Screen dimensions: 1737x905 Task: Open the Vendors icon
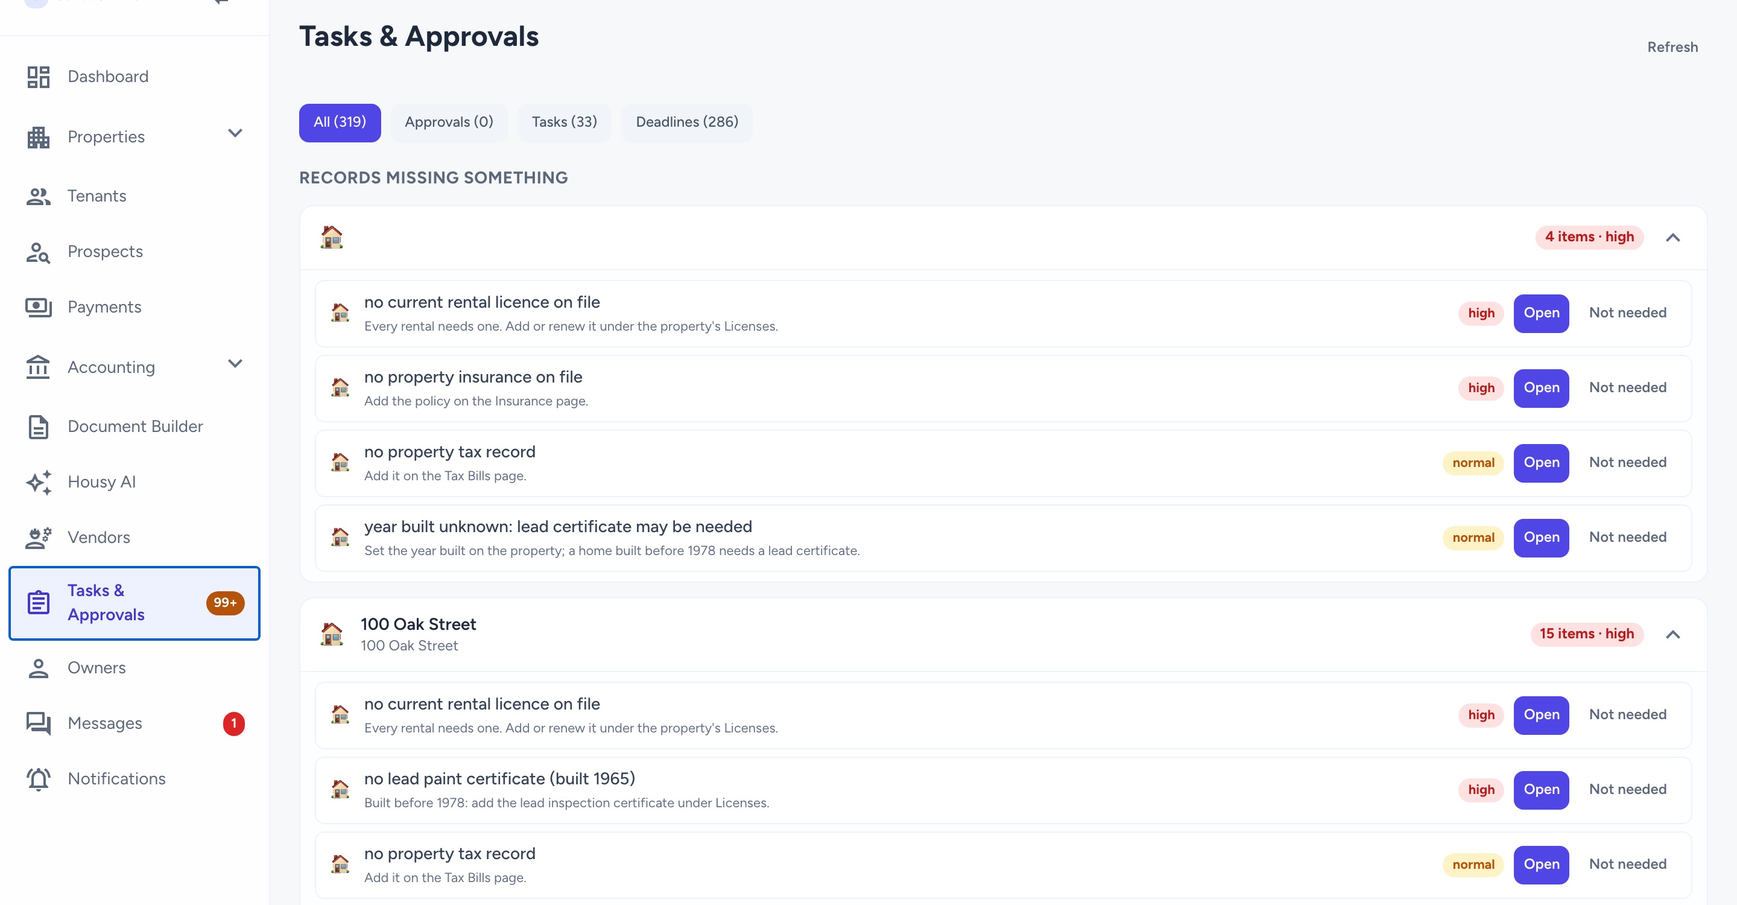(39, 538)
